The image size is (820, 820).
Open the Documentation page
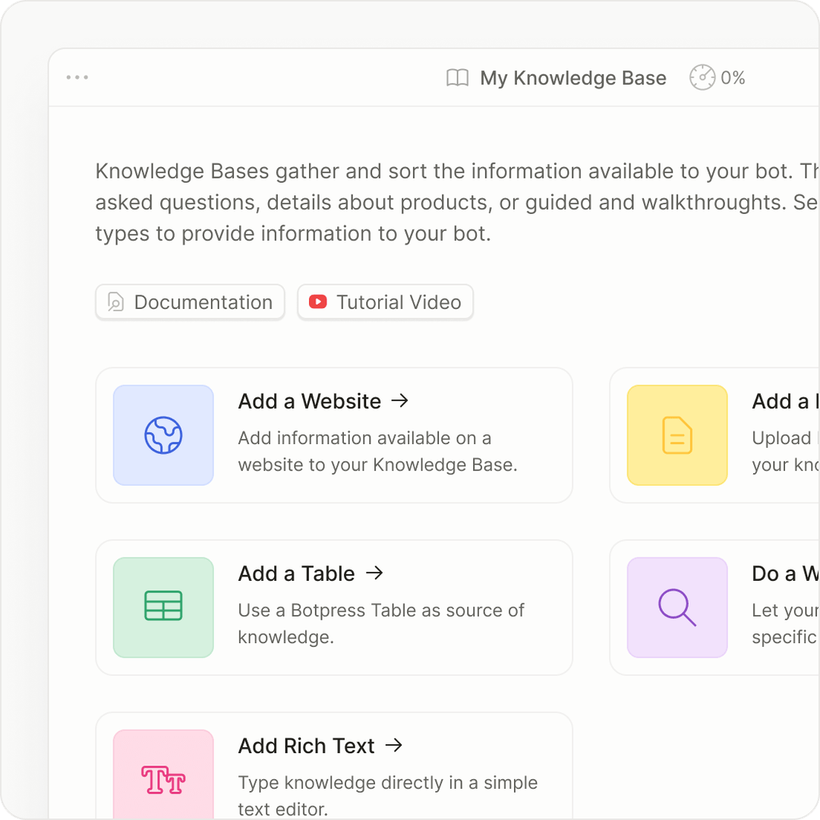190,301
